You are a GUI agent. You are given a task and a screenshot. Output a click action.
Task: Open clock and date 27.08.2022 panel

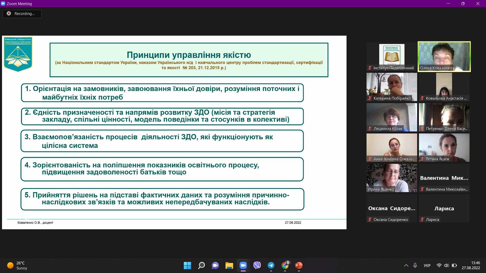(471, 265)
